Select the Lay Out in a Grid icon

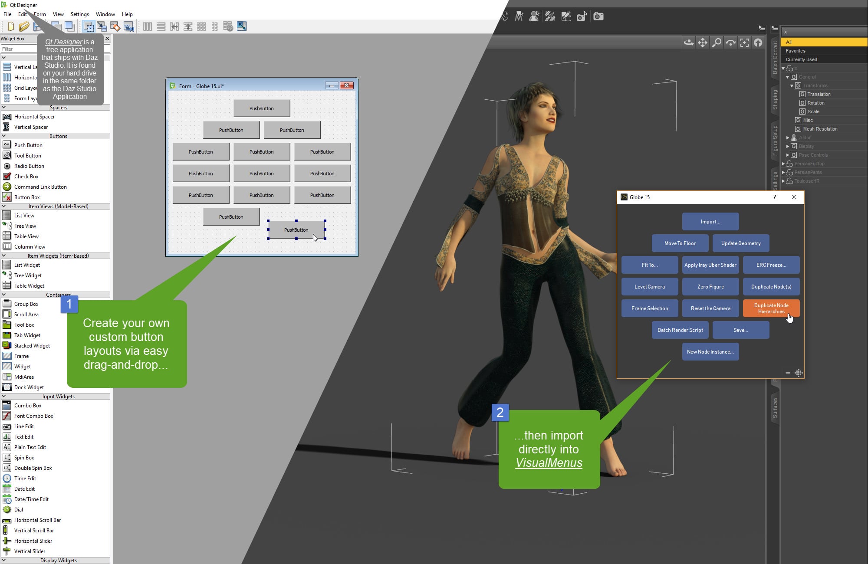[x=201, y=27]
